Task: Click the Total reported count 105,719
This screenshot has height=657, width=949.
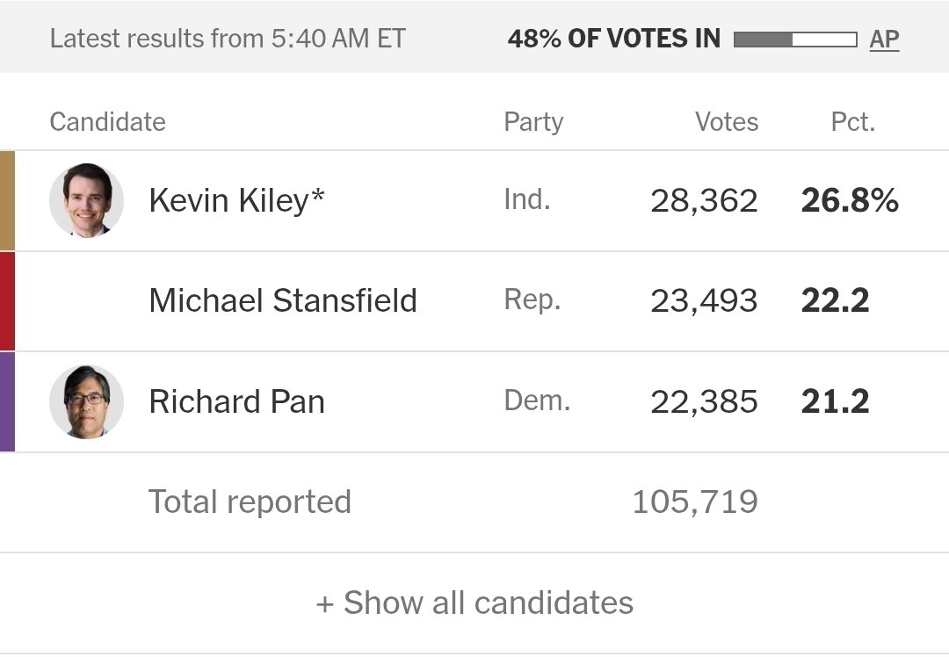Action: coord(695,502)
